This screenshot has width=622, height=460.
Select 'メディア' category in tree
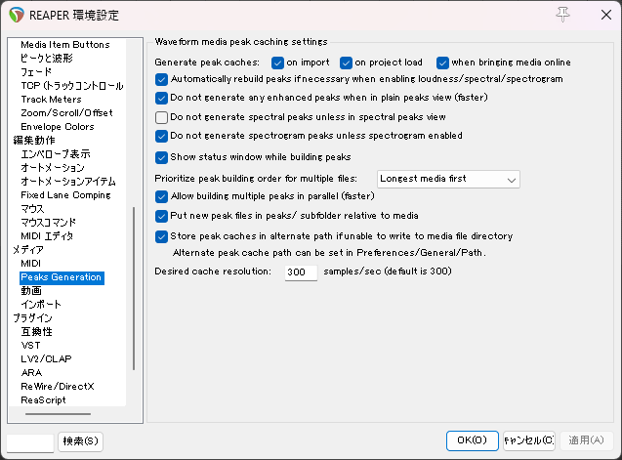point(28,250)
